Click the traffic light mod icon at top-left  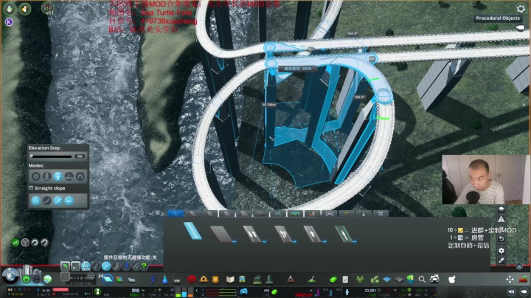click(48, 8)
